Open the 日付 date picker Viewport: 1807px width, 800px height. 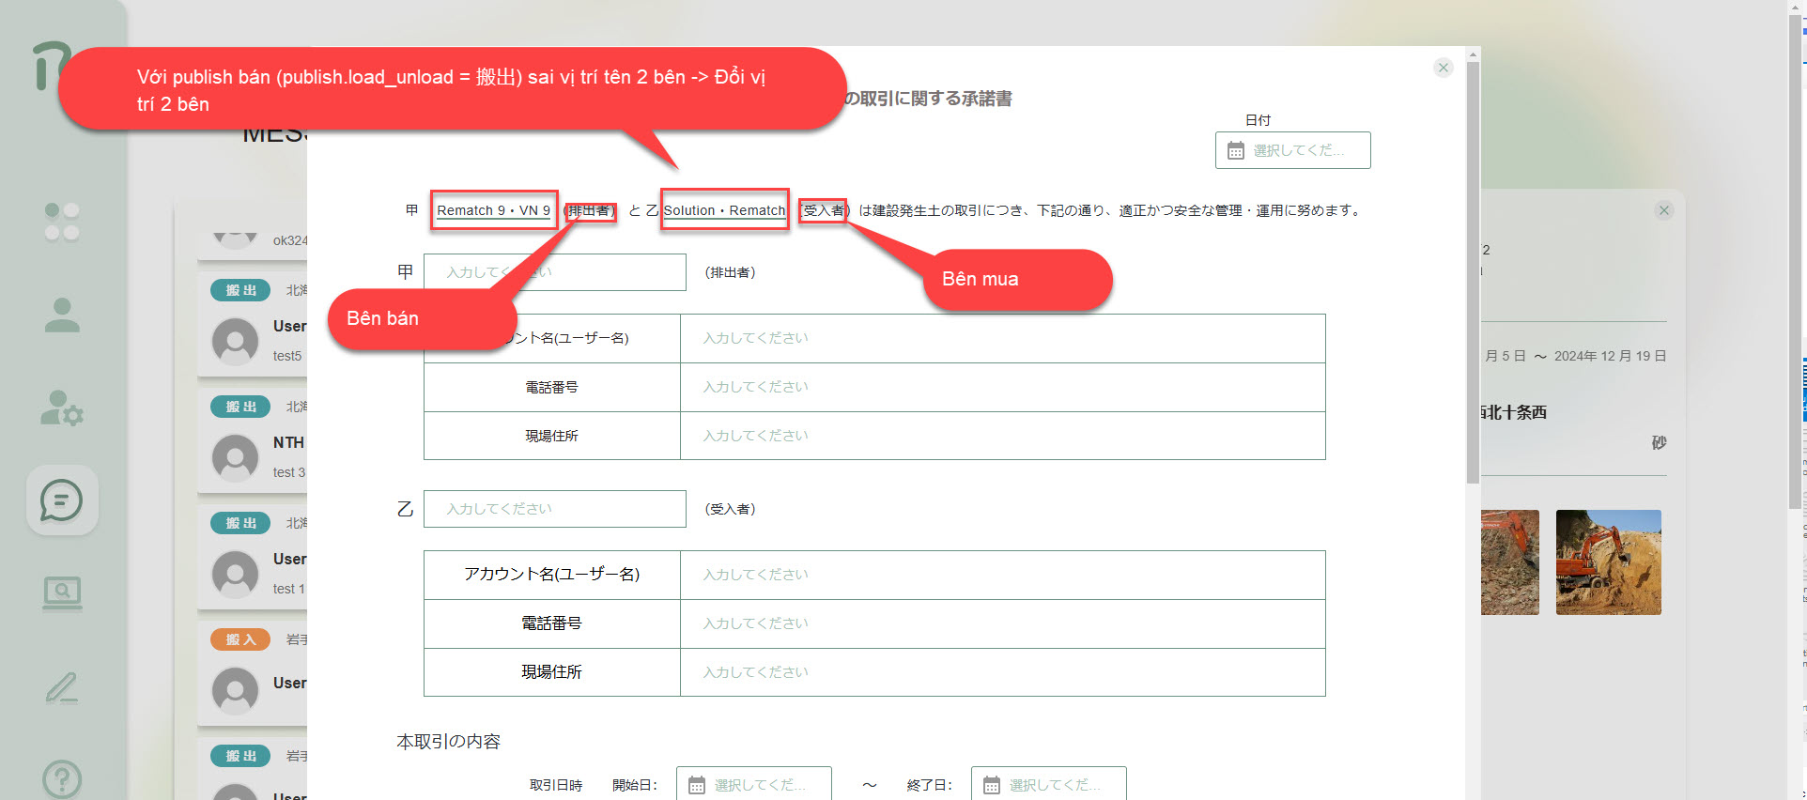click(x=1292, y=150)
